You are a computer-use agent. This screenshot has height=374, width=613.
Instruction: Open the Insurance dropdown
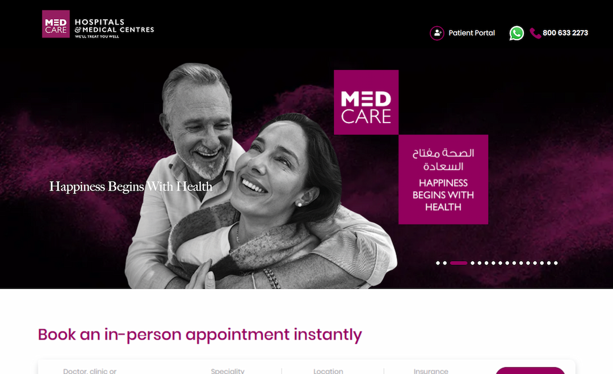coord(431,371)
